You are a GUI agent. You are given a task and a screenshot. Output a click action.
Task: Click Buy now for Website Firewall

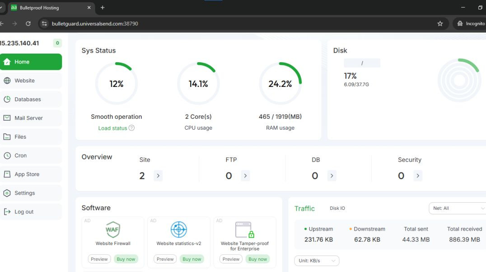126,259
